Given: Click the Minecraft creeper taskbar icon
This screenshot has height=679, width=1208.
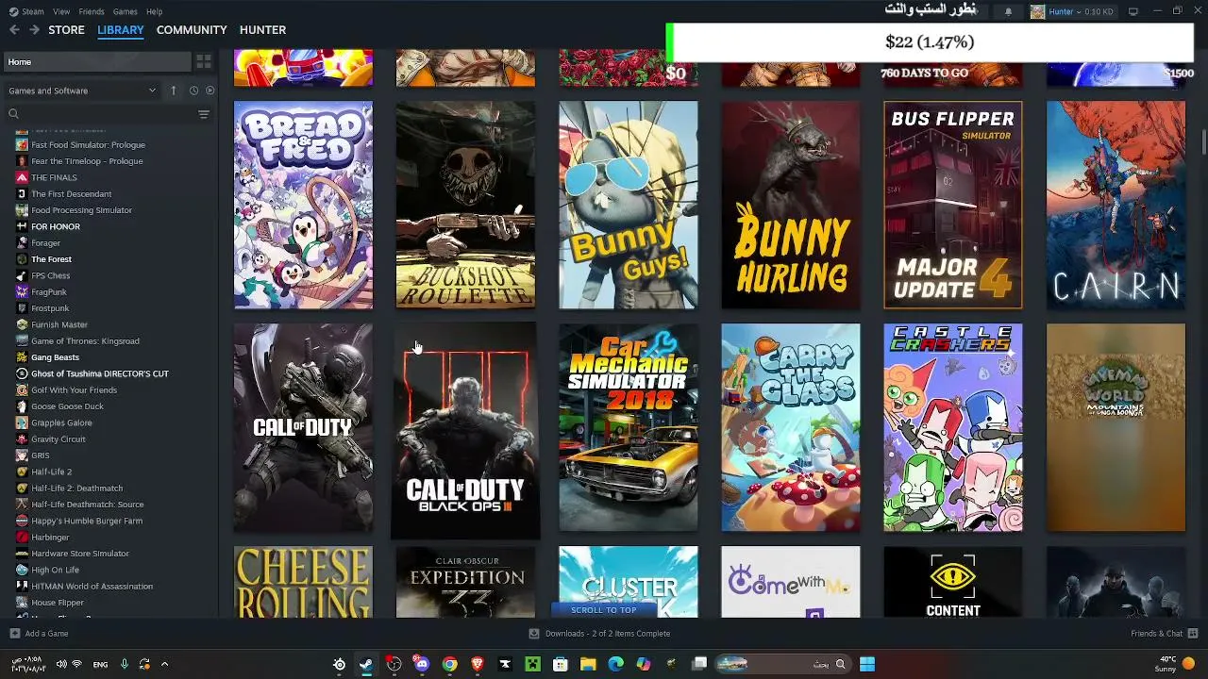Looking at the screenshot, I should (x=533, y=664).
